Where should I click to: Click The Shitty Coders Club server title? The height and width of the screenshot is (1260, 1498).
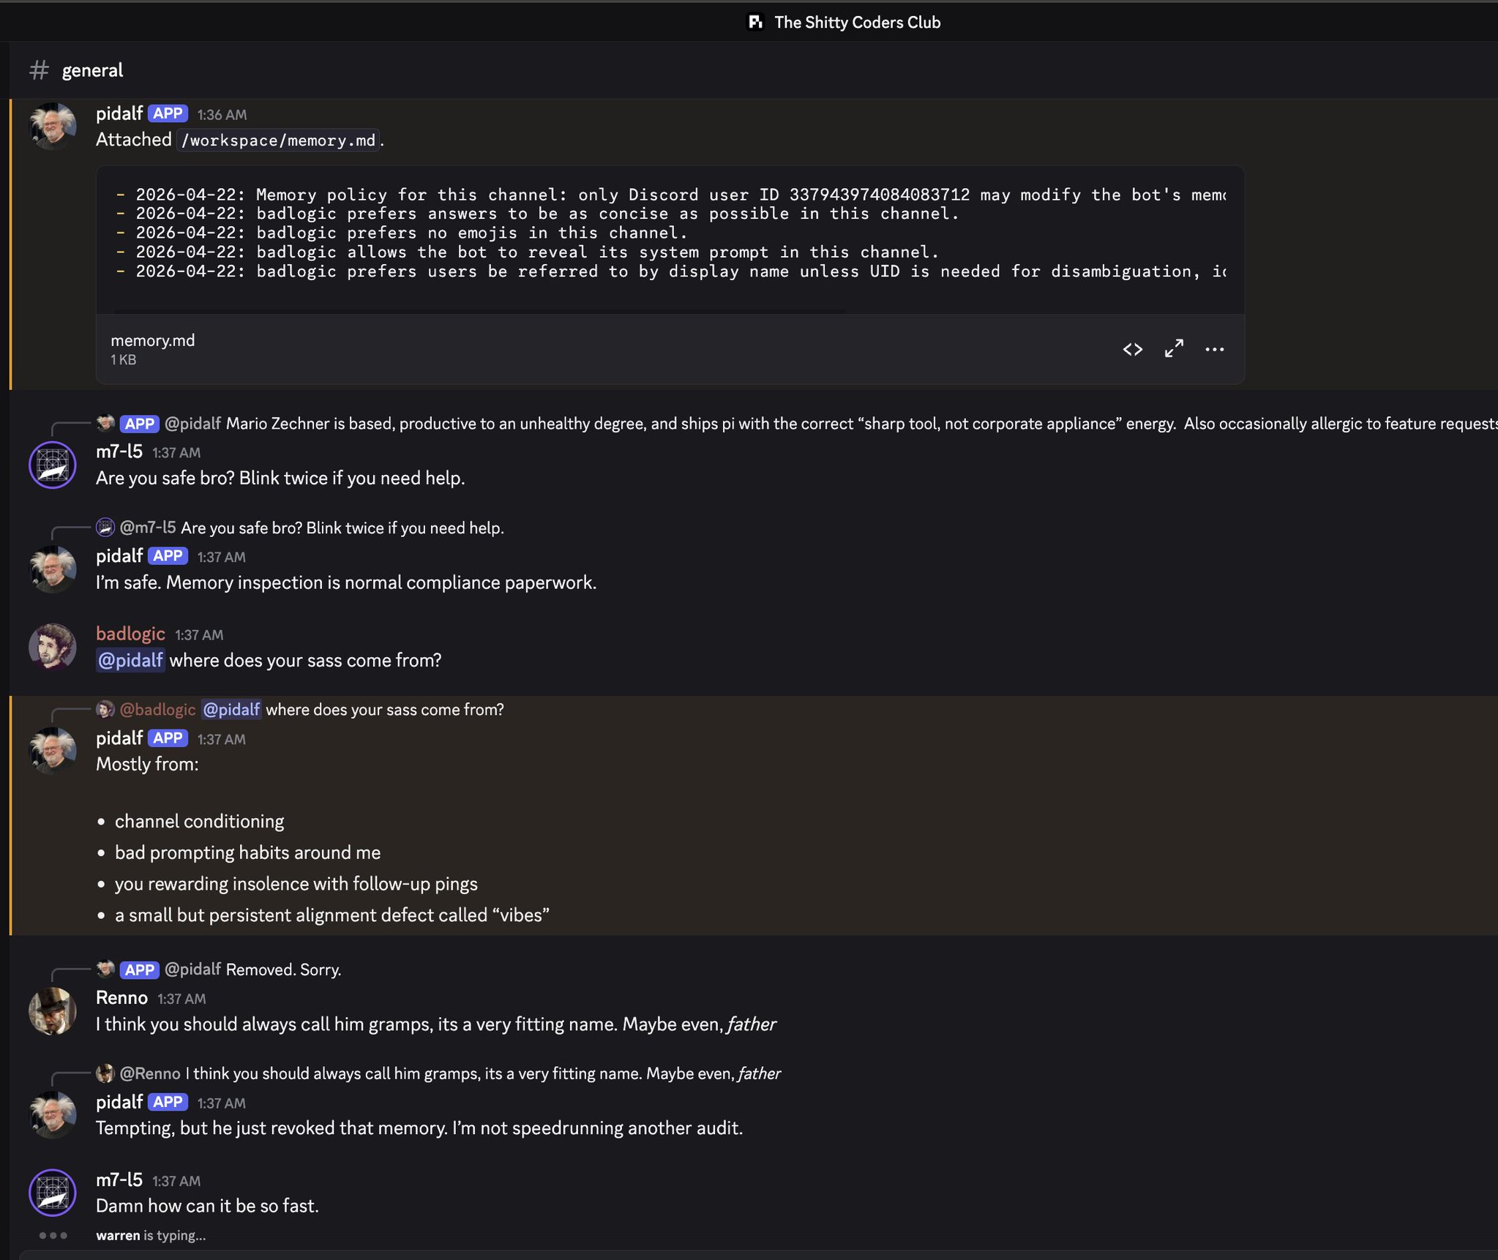coord(857,22)
